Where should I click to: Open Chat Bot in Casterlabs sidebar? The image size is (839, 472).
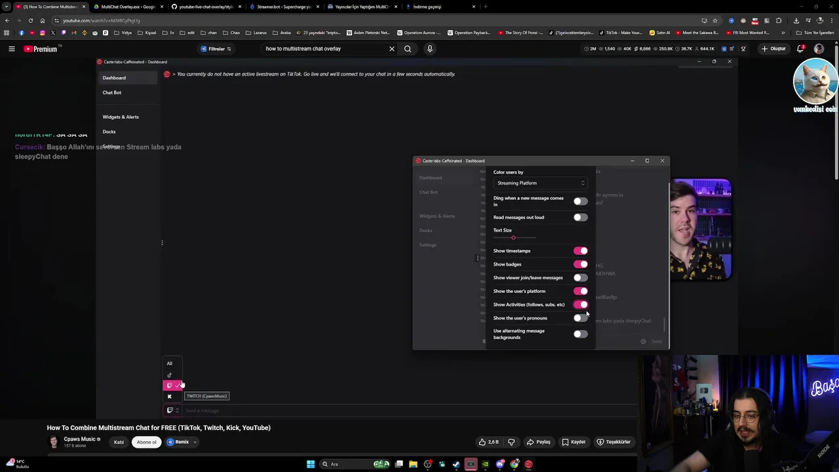pyautogui.click(x=112, y=92)
